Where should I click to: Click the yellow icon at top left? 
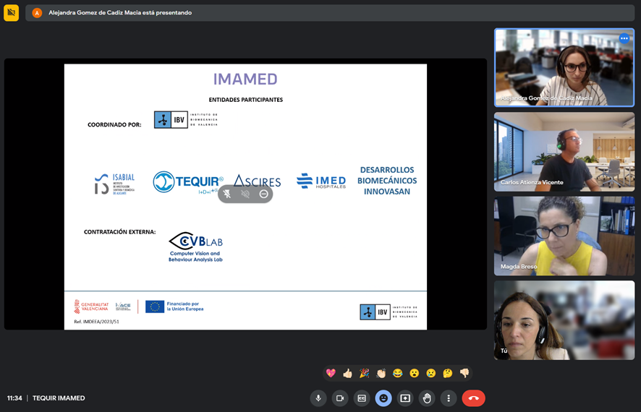(x=11, y=13)
